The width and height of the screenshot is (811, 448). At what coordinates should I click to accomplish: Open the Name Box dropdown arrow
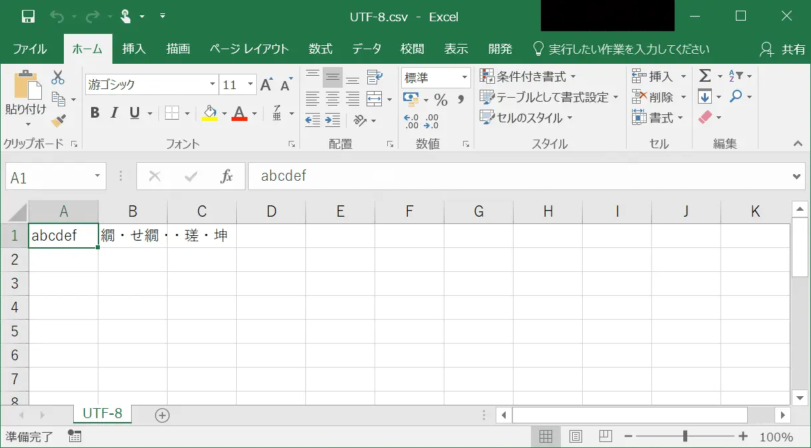click(x=97, y=176)
